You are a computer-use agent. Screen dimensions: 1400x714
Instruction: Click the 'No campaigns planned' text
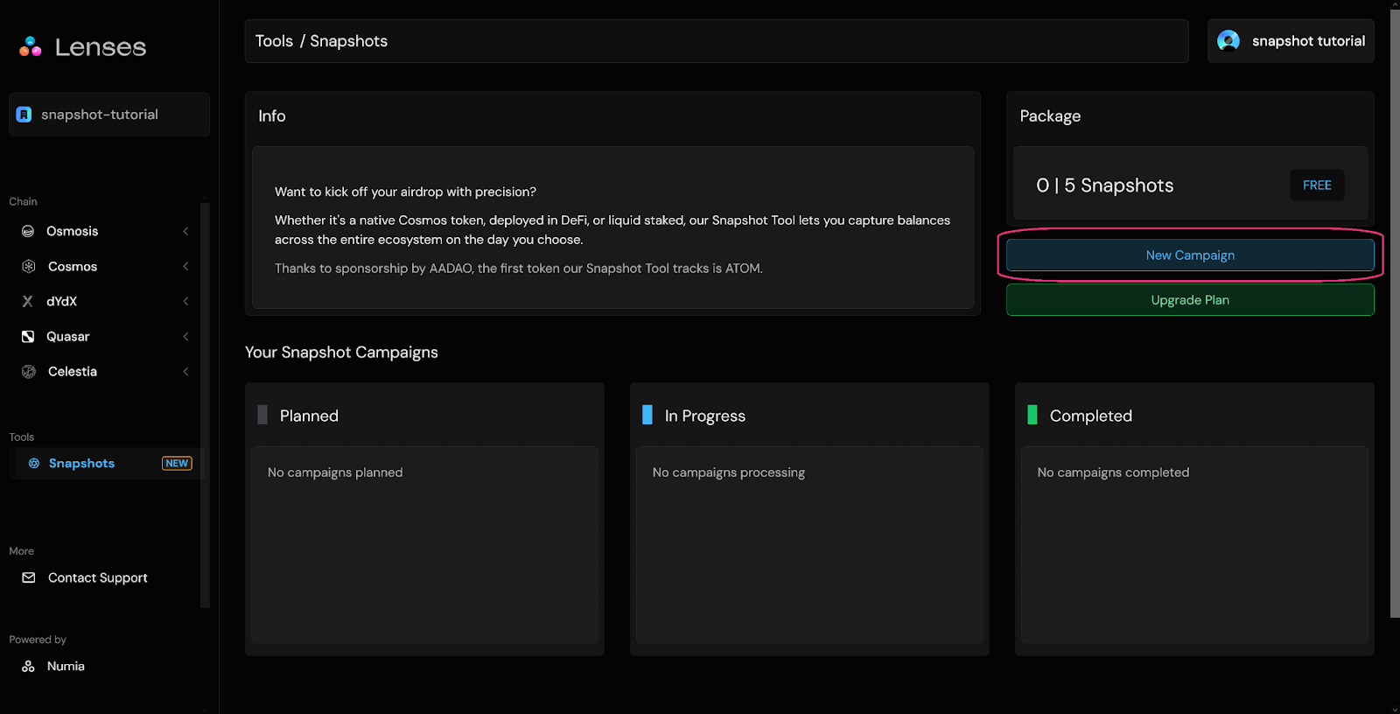[335, 472]
